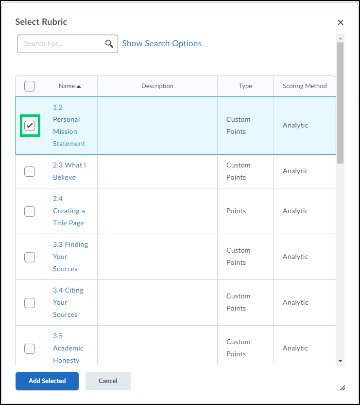
Task: Open the 1.2 Personal Mission Statement rubric link
Action: click(x=69, y=126)
